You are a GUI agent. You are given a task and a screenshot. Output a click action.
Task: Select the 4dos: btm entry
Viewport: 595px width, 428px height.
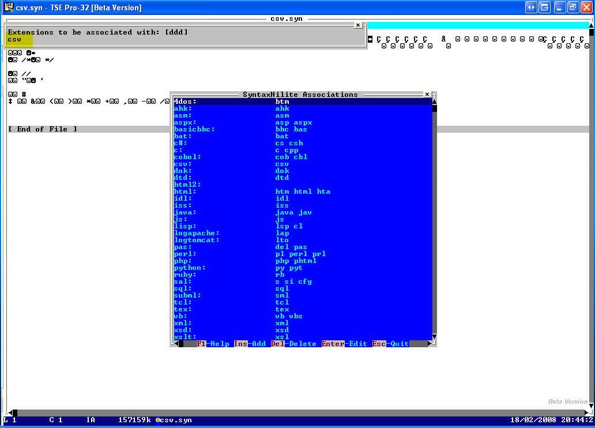tap(303, 102)
